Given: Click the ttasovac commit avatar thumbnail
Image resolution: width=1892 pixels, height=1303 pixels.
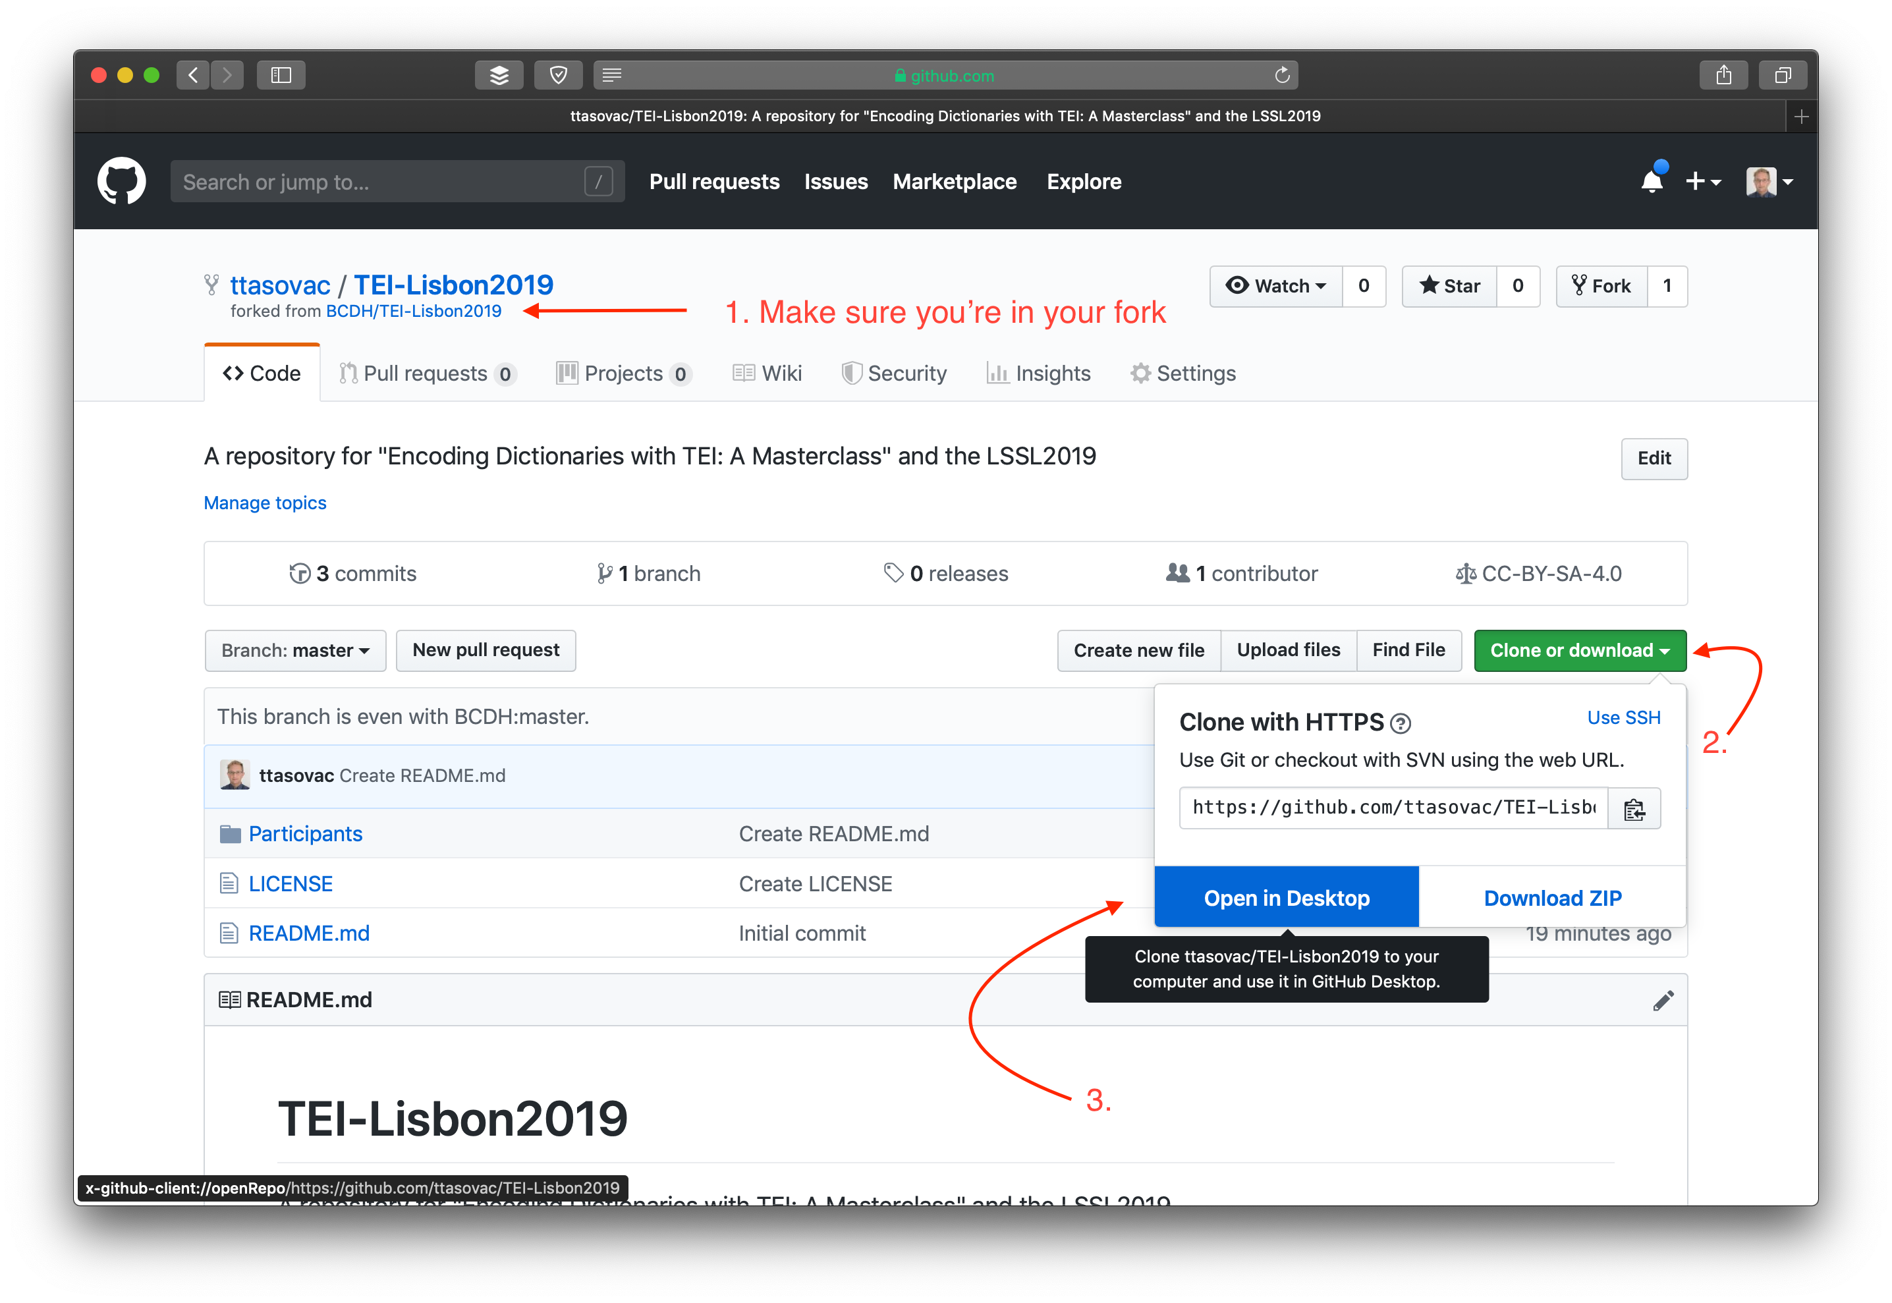Looking at the screenshot, I should (x=235, y=775).
